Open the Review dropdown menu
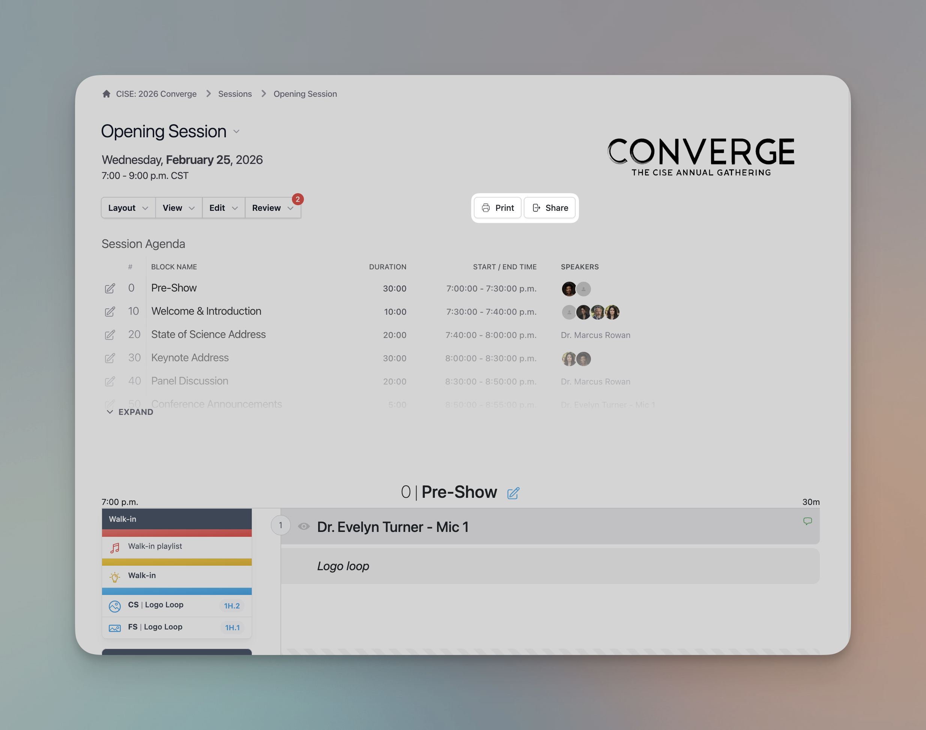Screen dimensions: 926x730 pos(273,208)
